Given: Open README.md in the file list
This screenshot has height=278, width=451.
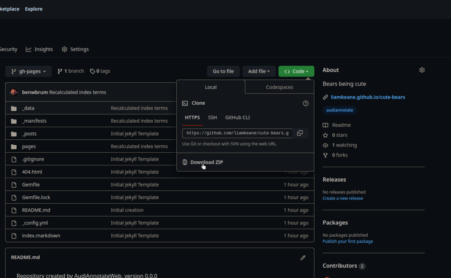Looking at the screenshot, I should coord(36,210).
